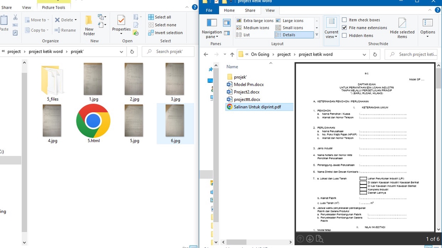This screenshot has width=442, height=248.
Task: Expand the left window address bar history dropdown
Action: click(121, 52)
